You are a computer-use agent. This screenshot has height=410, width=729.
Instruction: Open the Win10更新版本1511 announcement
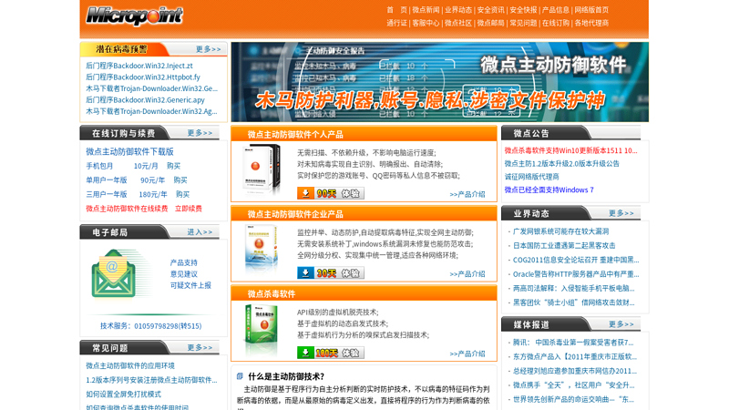[571, 150]
